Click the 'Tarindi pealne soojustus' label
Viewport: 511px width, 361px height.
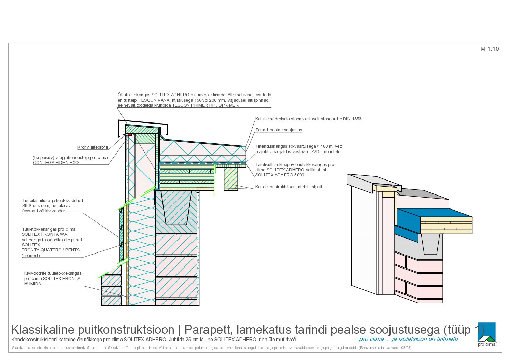(x=279, y=130)
